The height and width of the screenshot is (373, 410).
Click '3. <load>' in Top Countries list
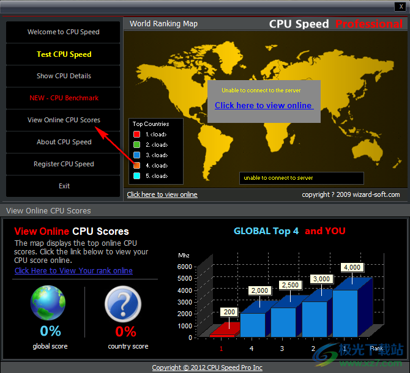tap(157, 155)
